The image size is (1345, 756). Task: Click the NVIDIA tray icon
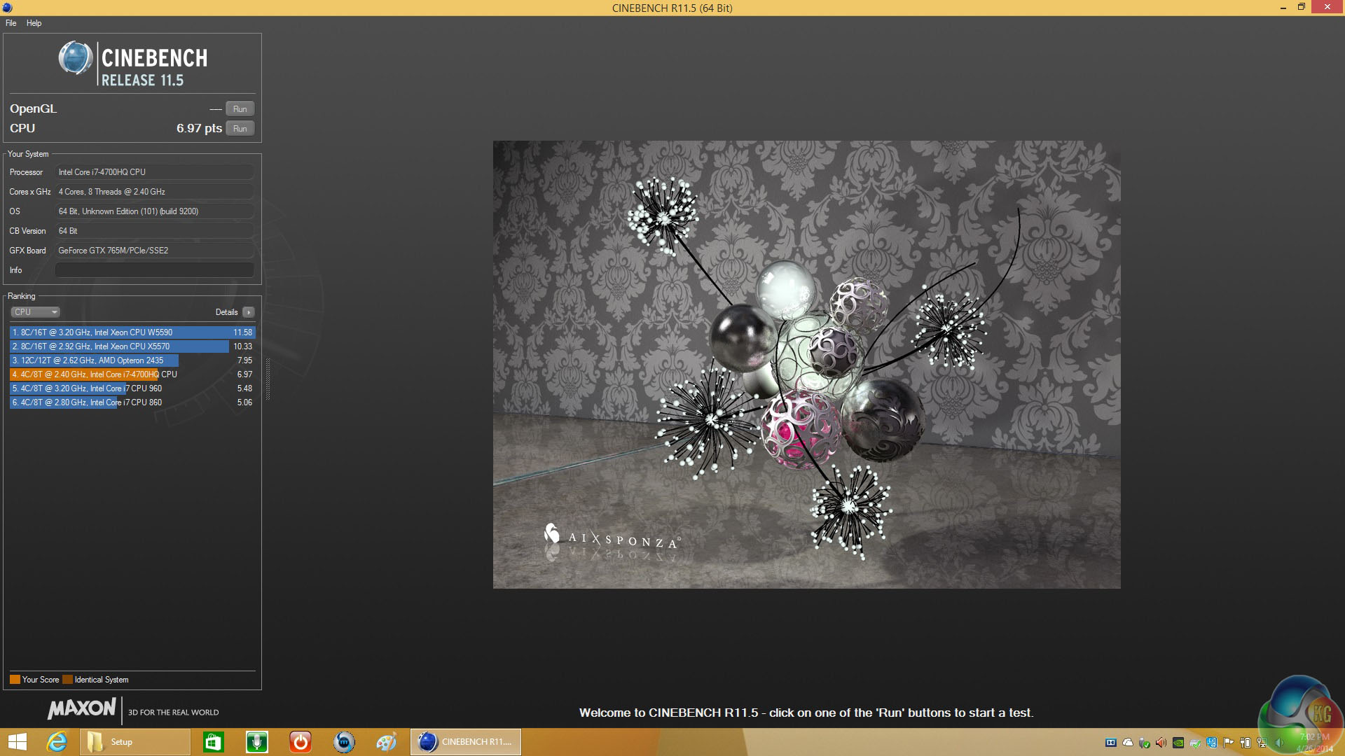tap(1178, 743)
